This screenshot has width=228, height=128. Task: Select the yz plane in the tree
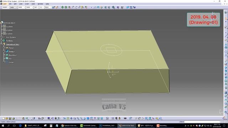tap(9, 30)
